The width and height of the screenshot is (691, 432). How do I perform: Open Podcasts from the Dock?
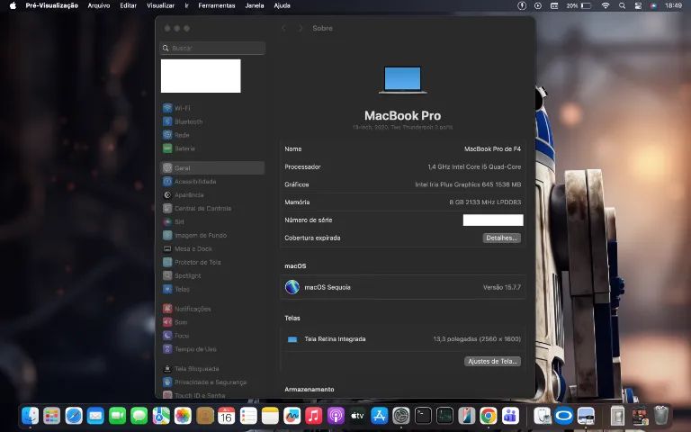336,416
